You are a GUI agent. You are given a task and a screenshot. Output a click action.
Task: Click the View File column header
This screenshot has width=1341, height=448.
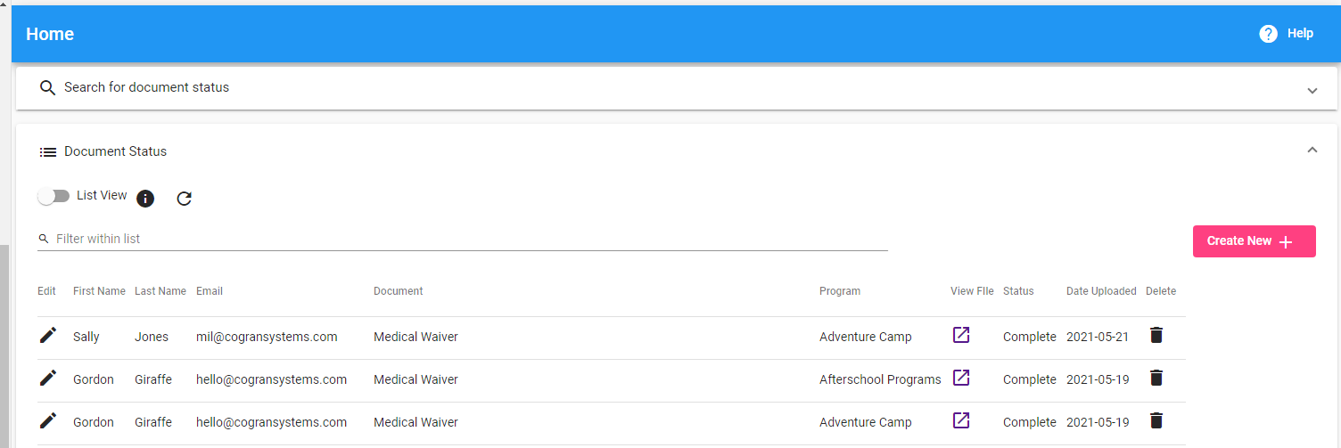(x=972, y=291)
